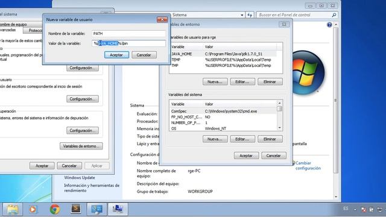Click the Control Panel vertical scrollbar
Screen dimensions: 386x217
point(335,101)
